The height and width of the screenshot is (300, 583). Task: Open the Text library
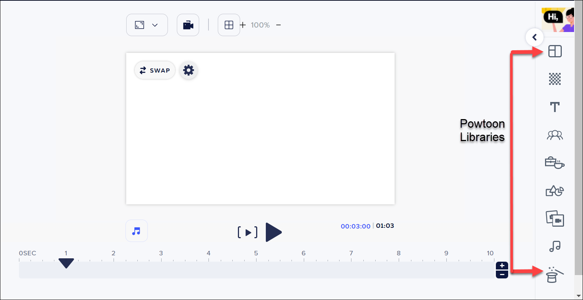pyautogui.click(x=555, y=107)
